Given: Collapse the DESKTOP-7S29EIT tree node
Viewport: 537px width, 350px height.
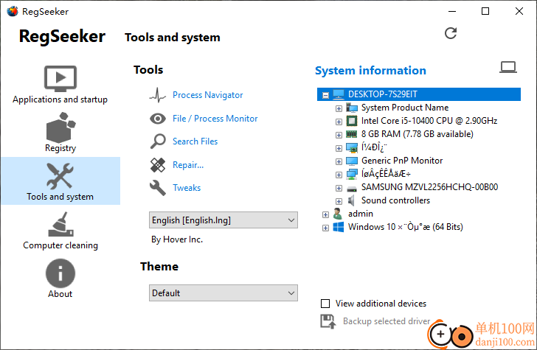Looking at the screenshot, I should click(325, 95).
